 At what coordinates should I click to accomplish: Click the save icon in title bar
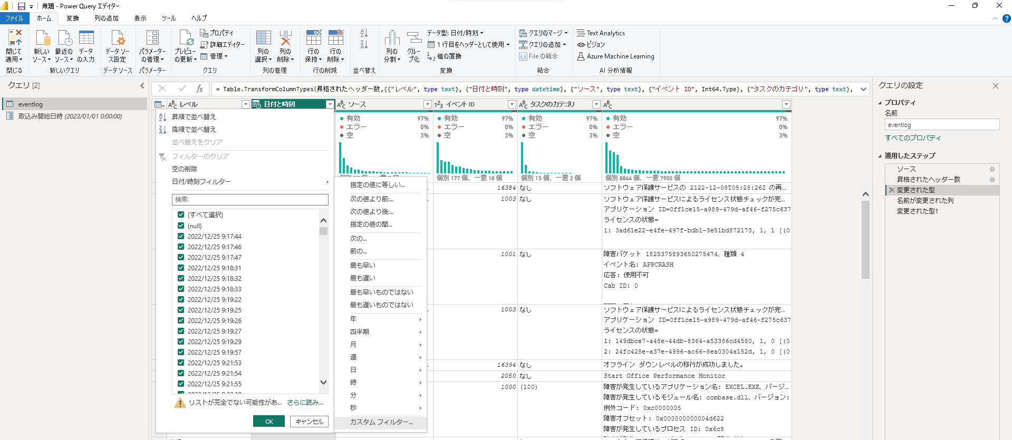[21, 6]
